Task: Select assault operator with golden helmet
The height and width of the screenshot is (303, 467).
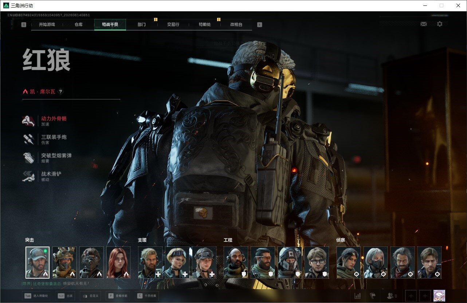Action: 64,263
